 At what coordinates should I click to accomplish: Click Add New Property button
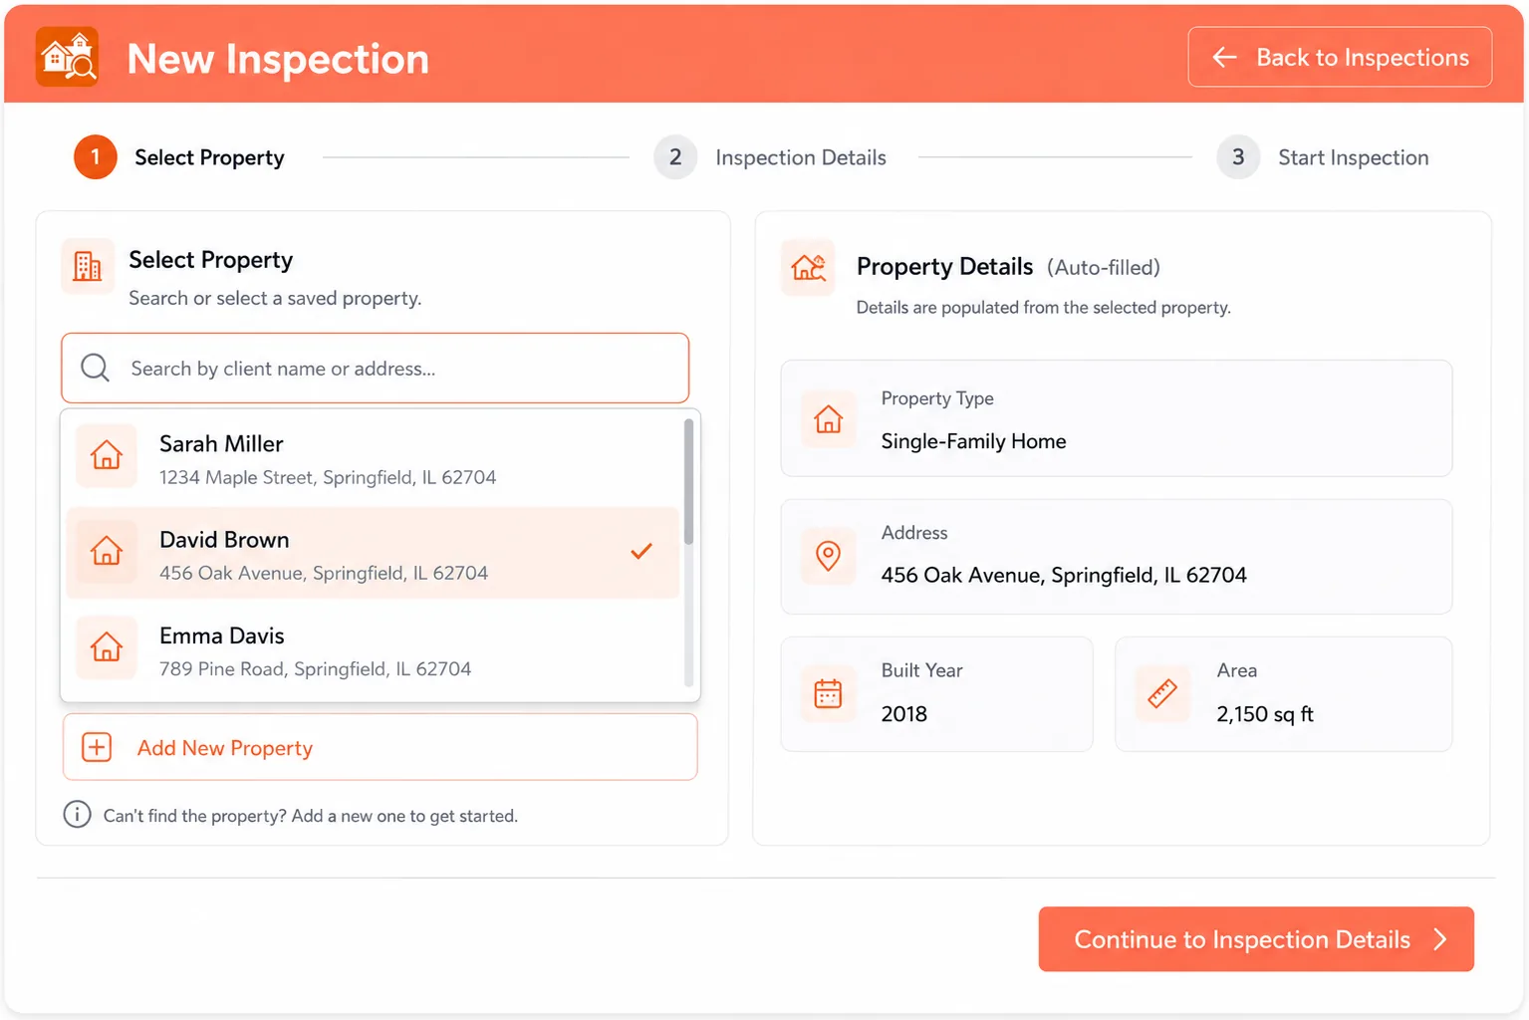tap(380, 747)
